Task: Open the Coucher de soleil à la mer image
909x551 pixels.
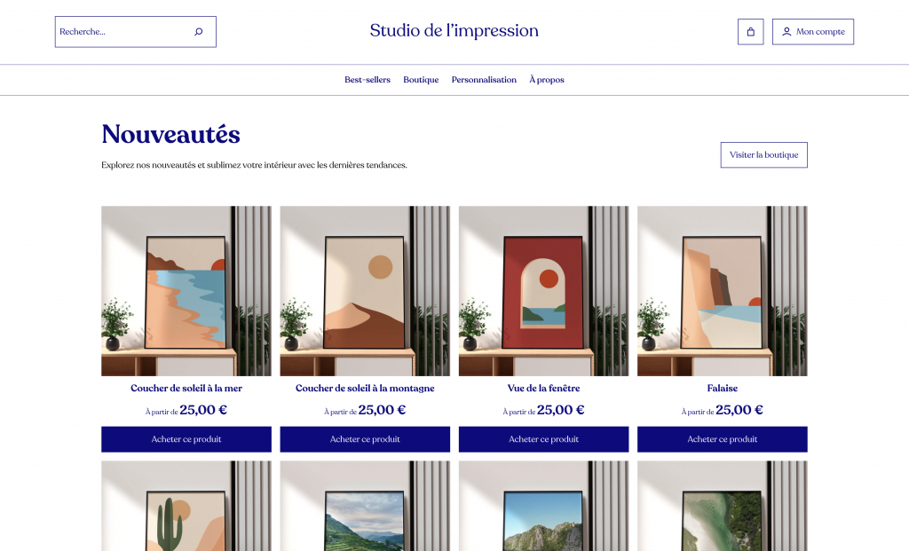Action: [186, 291]
